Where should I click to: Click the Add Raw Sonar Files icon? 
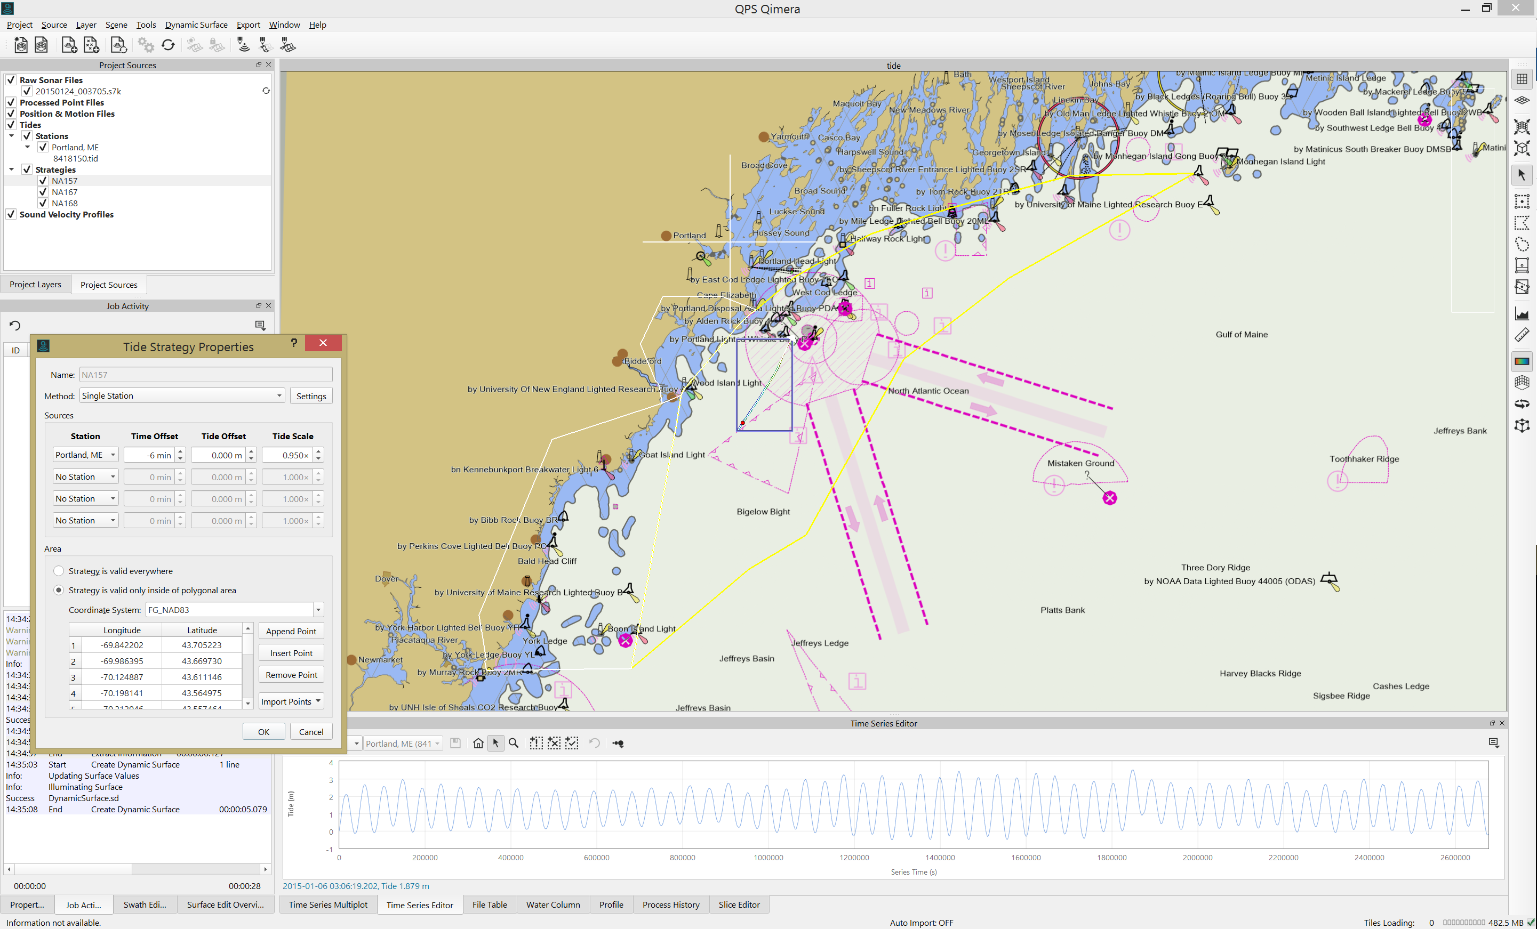pyautogui.click(x=69, y=45)
